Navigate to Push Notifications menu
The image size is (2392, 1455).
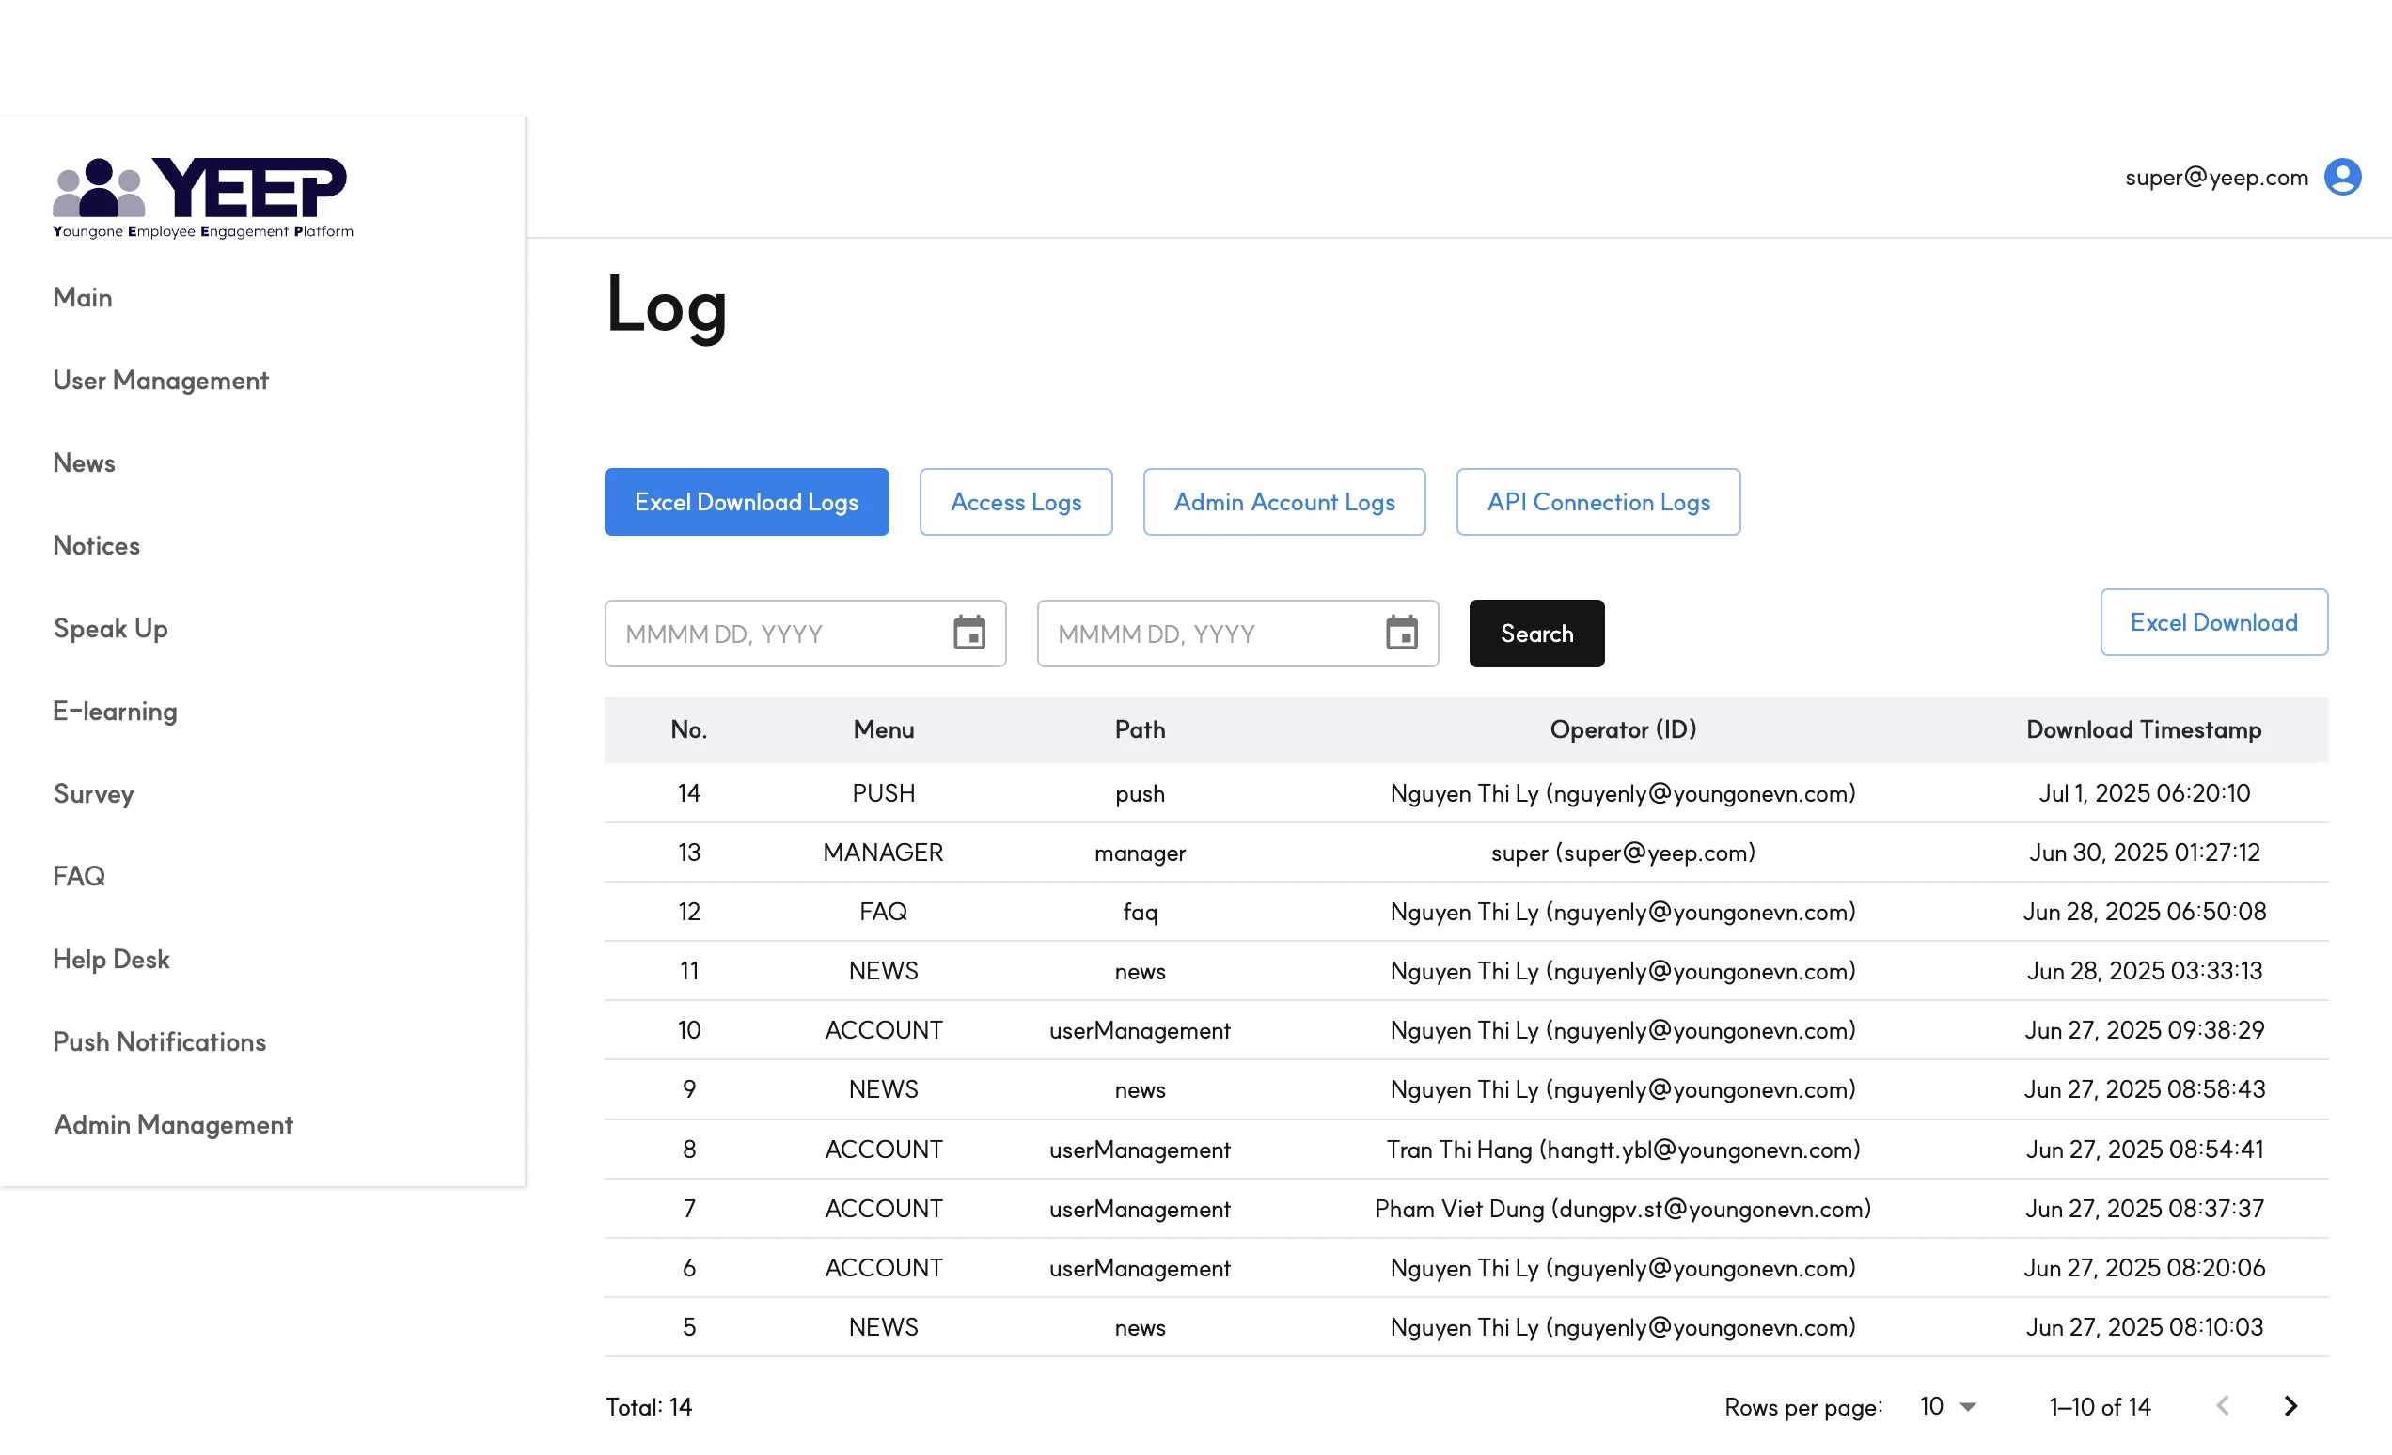(x=159, y=1041)
